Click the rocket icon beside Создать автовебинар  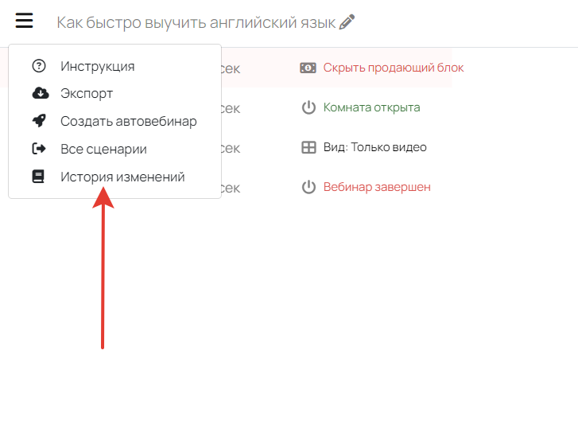click(39, 121)
